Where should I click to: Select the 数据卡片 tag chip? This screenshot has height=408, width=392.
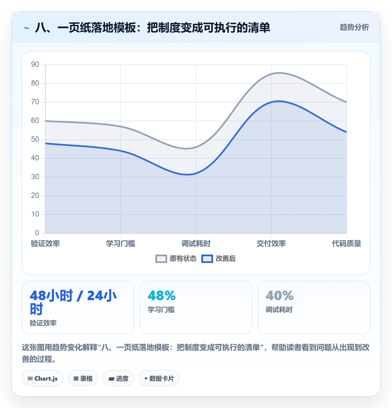(x=159, y=378)
